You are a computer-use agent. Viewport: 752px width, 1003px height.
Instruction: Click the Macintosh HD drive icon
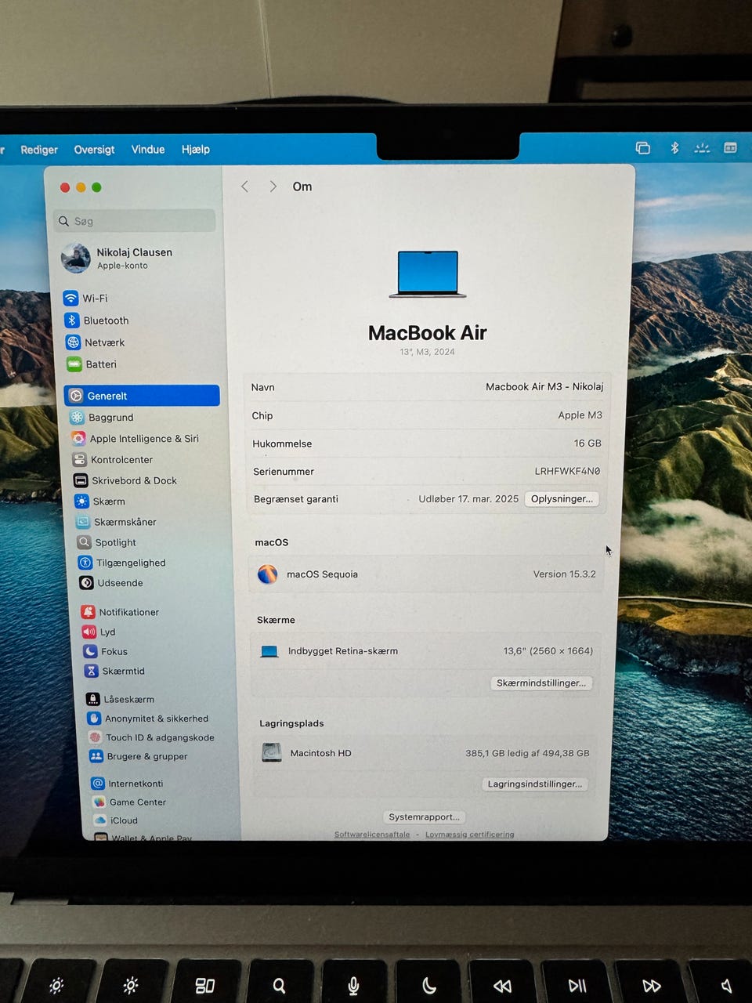click(272, 753)
